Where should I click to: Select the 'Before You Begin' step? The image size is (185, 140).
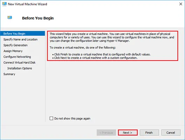click(x=22, y=34)
